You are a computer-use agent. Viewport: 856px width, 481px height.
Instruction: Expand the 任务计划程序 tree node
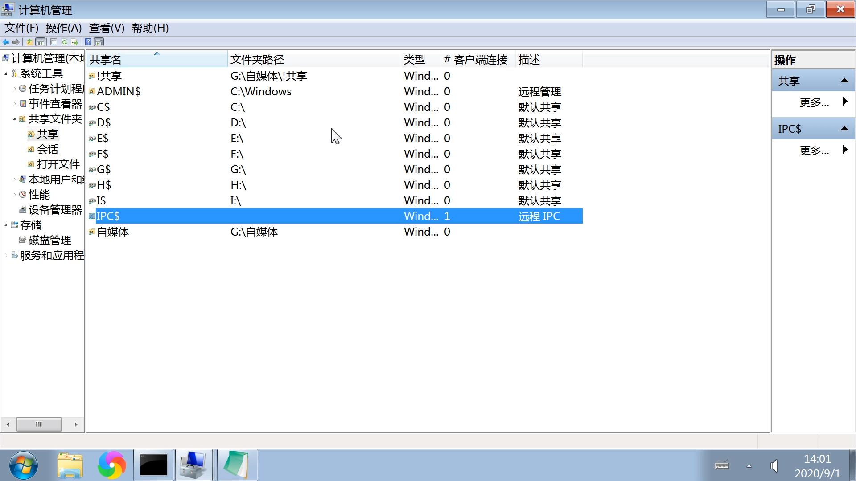click(14, 89)
